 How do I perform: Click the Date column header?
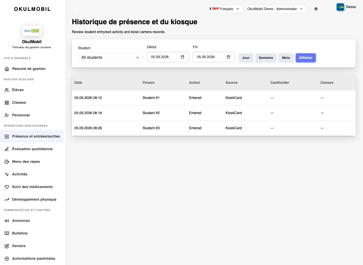78,83
